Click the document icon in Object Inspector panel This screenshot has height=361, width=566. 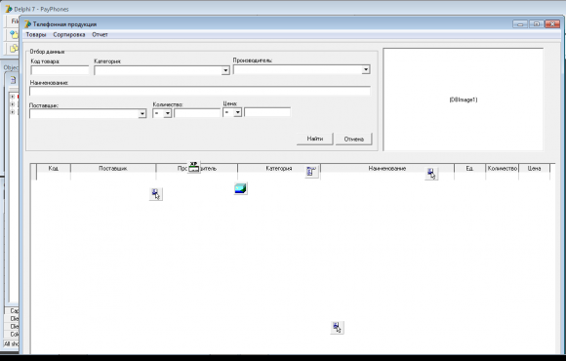tap(13, 80)
